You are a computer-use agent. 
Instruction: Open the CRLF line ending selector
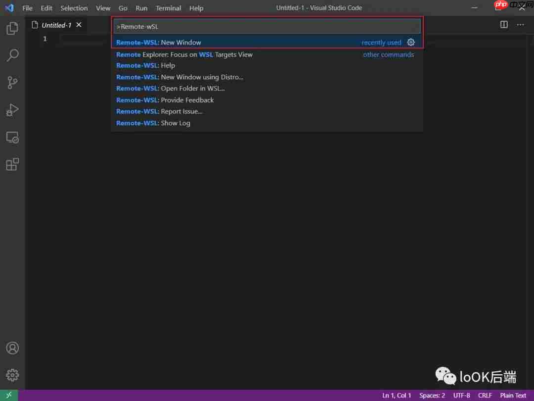point(485,395)
